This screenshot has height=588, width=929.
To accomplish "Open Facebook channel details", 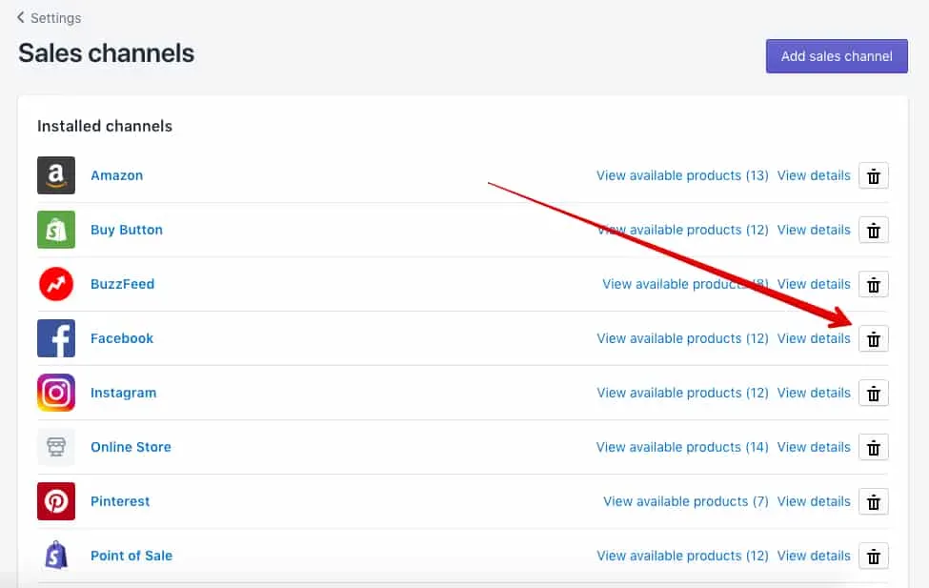I will point(813,338).
